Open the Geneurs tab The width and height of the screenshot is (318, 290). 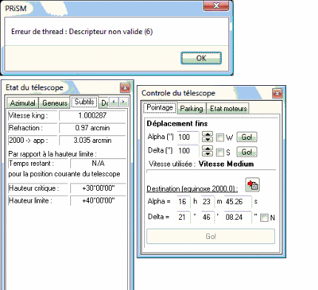click(x=55, y=102)
